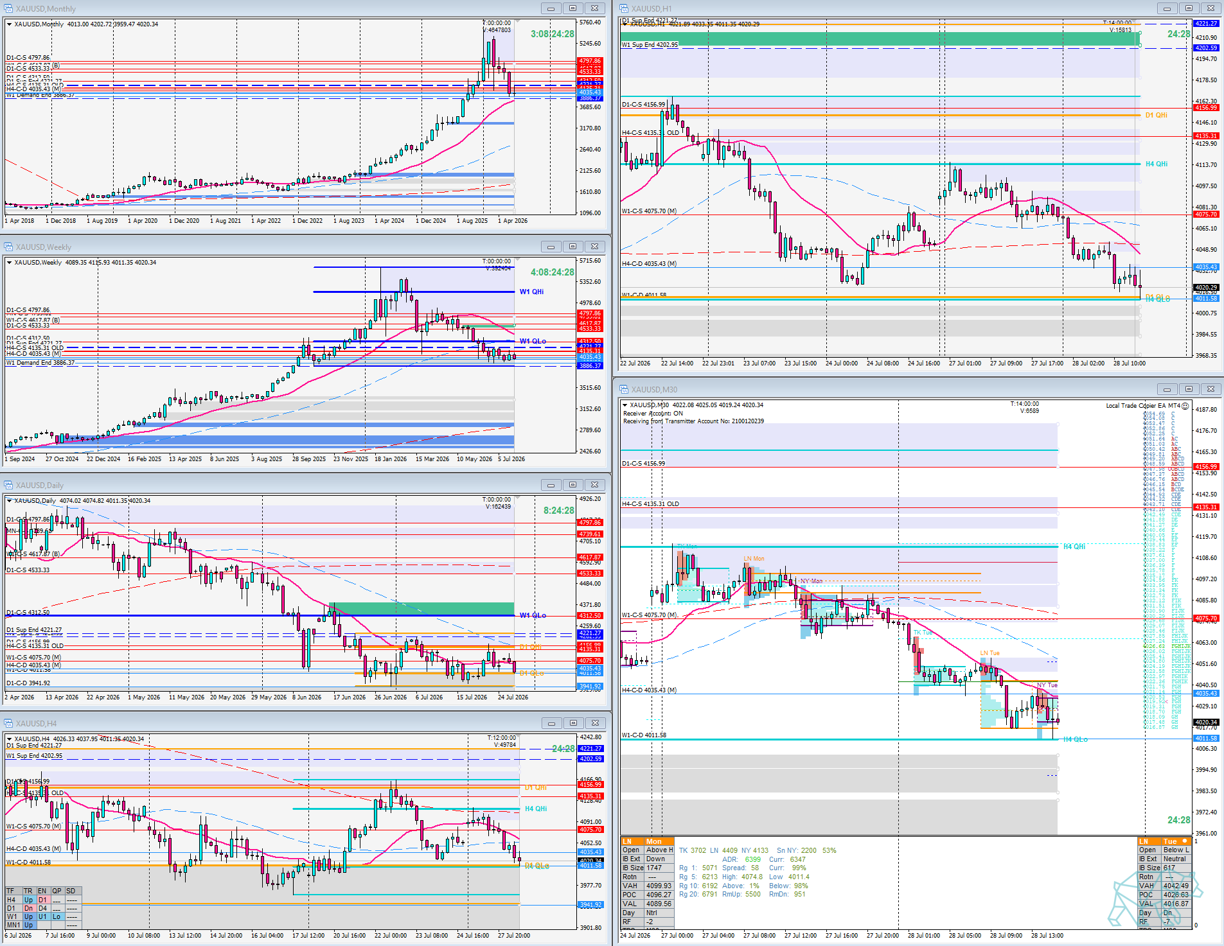Click the 4156.99 price label on M30 chart

coord(1206,467)
